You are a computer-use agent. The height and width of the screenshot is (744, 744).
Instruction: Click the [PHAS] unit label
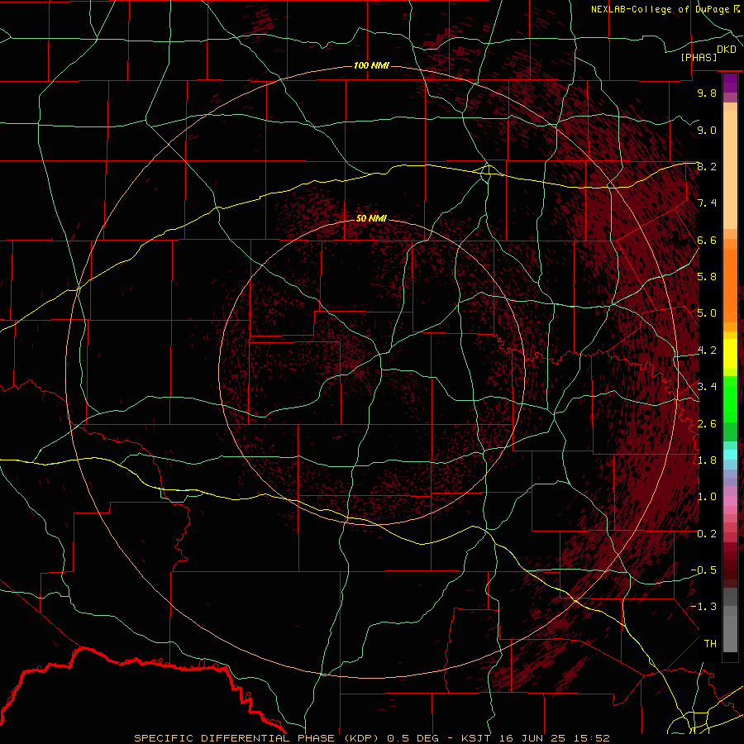pyautogui.click(x=699, y=57)
